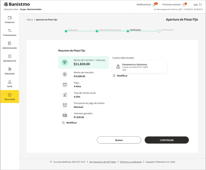Click the edit pencil icon under selected account
The width and height of the screenshot is (206, 170).
click(114, 76)
